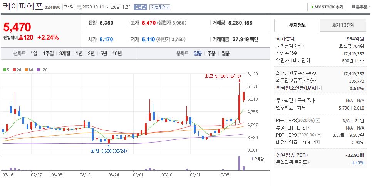The height and width of the screenshot is (186, 372).
Task: Select the 1일 line chart period
Action: click(x=34, y=53)
